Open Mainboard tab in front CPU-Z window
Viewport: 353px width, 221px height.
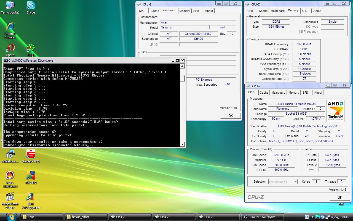278,93
